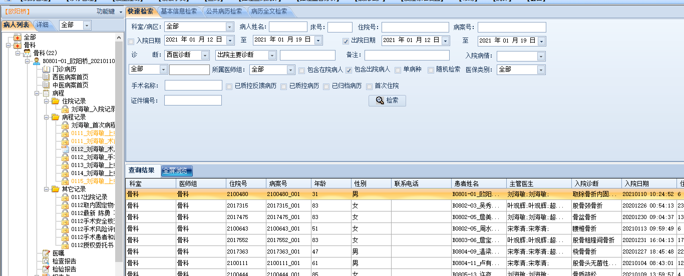684x276 pixels.
Task: Enable 随机检索 checkbox
Action: (x=431, y=70)
